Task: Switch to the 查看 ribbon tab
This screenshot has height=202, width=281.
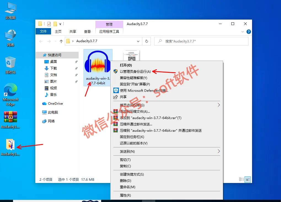Action: [87, 31]
